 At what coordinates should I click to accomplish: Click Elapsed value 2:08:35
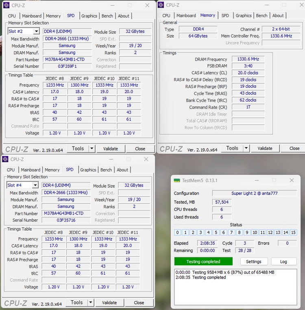pos(207,243)
